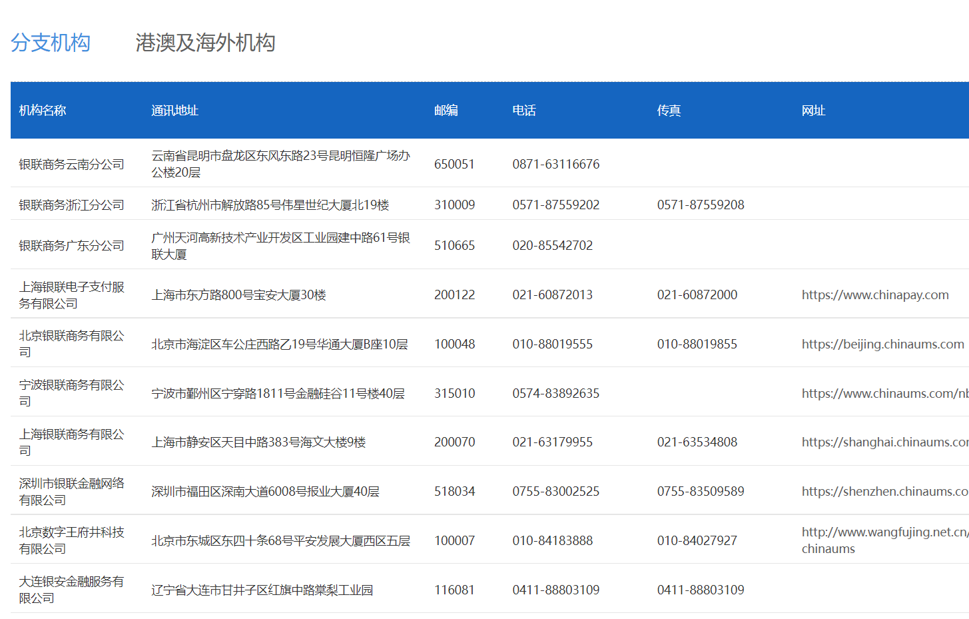
Task: Click fax number 0571-87559208
Action: (x=701, y=205)
